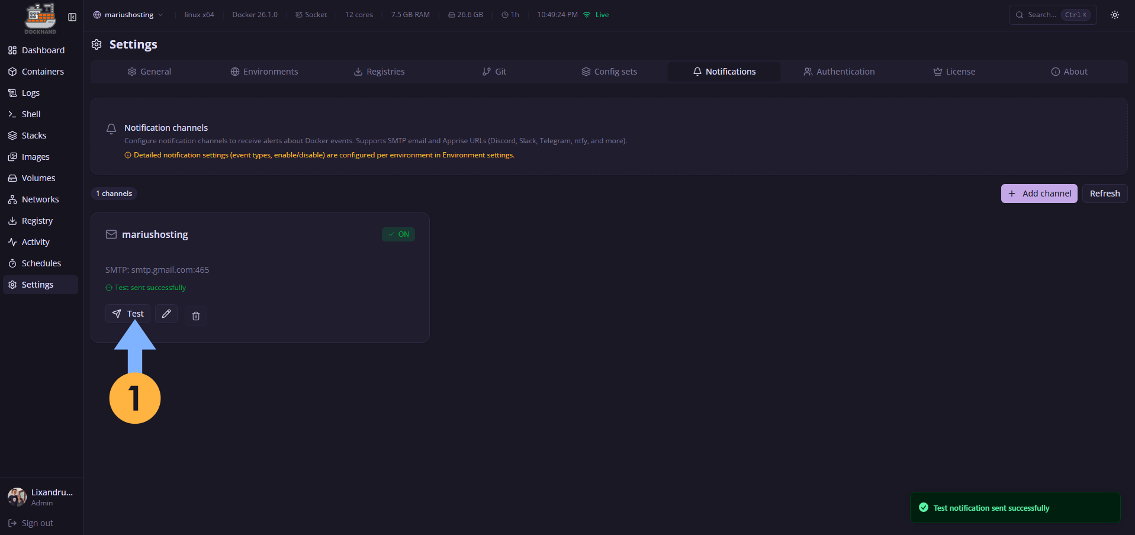Open Containers from the sidebar
The image size is (1135, 535).
43,72
